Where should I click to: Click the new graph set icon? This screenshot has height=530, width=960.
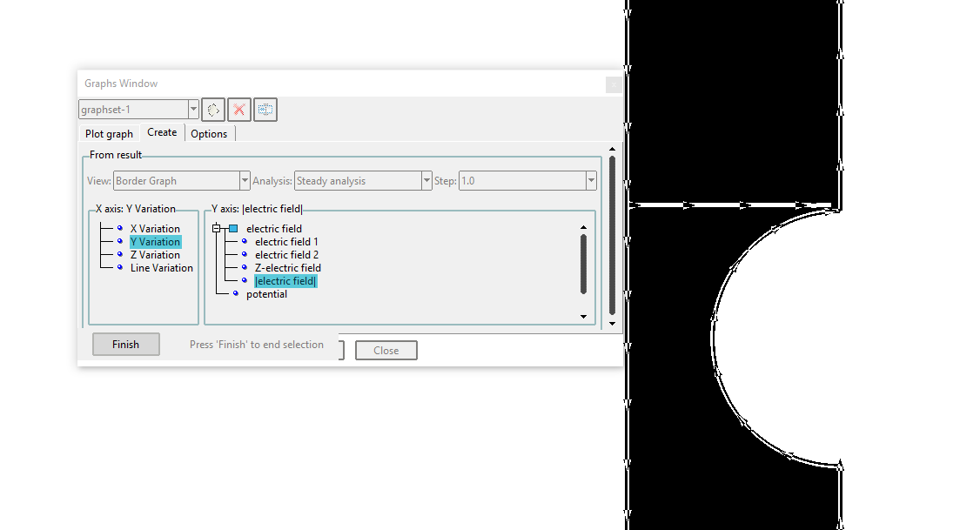(213, 110)
